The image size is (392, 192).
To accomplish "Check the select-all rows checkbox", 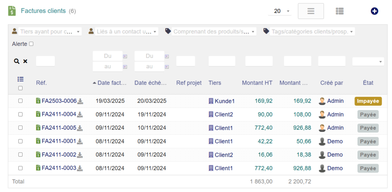I will [21, 88].
